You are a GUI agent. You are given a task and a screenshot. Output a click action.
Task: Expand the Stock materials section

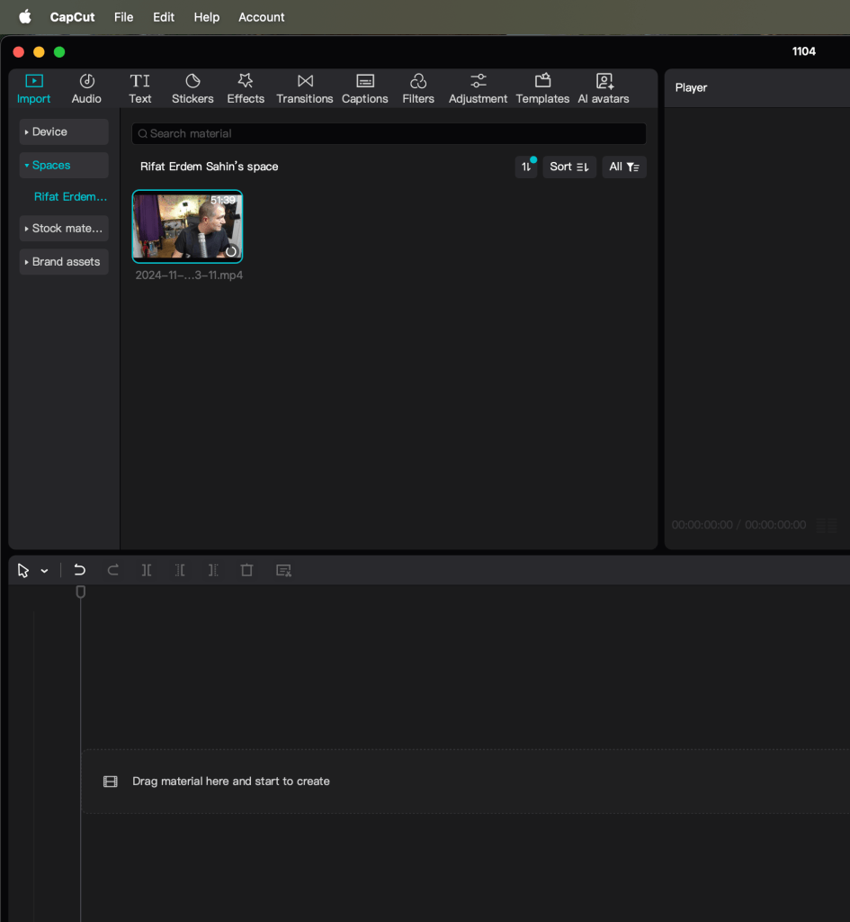tap(64, 228)
